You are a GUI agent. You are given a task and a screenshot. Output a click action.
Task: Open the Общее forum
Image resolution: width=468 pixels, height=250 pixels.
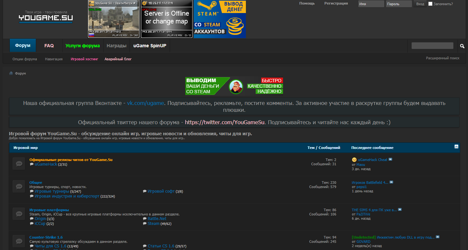coord(36,183)
